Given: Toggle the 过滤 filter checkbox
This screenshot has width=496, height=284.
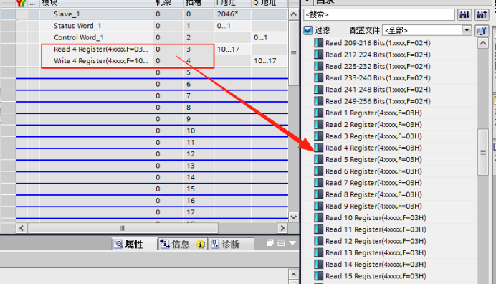Looking at the screenshot, I should click(x=307, y=30).
